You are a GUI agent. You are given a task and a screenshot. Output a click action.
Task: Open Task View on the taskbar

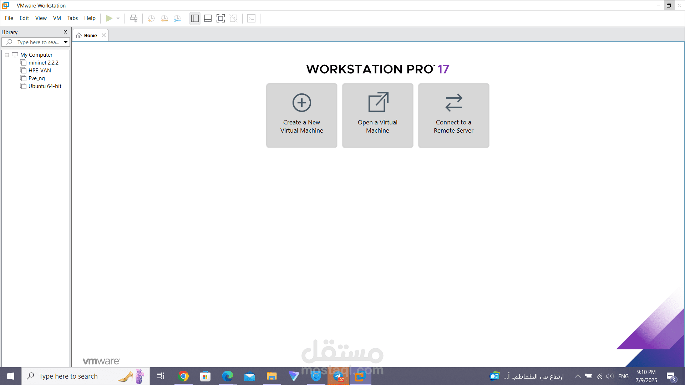161,376
